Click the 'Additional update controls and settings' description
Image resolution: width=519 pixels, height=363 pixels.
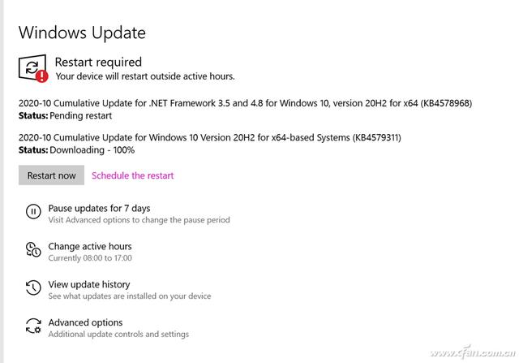[118, 335]
